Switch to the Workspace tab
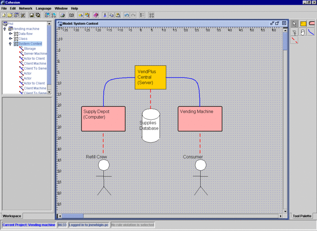The width and height of the screenshot is (317, 231). 12,216
